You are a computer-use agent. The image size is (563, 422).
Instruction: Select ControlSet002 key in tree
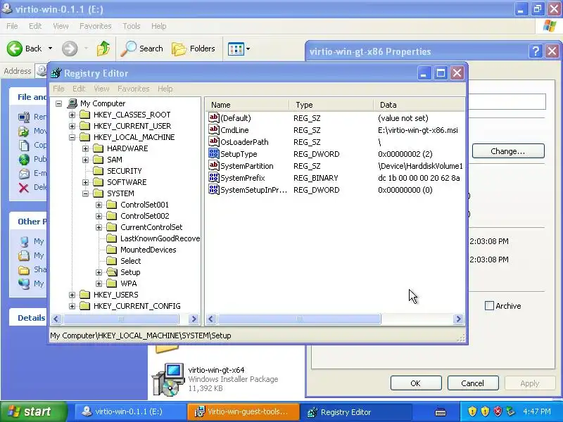coord(145,216)
